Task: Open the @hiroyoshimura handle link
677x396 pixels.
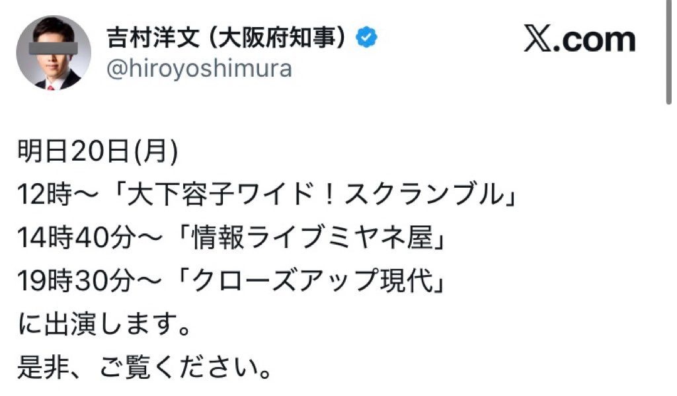Action: point(198,69)
